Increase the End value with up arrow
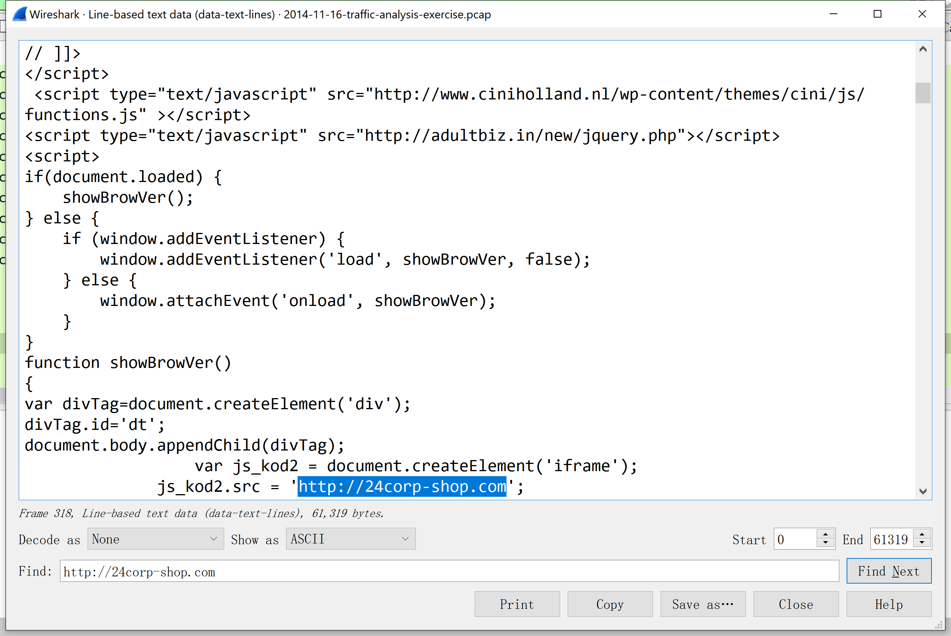 tap(922, 535)
